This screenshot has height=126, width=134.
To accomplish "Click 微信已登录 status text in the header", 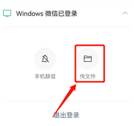I will (61, 14).
